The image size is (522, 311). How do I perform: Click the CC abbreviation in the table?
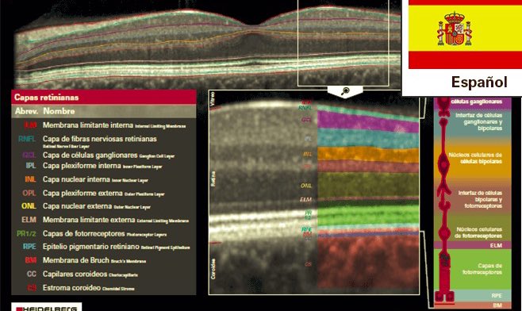[x=31, y=274]
